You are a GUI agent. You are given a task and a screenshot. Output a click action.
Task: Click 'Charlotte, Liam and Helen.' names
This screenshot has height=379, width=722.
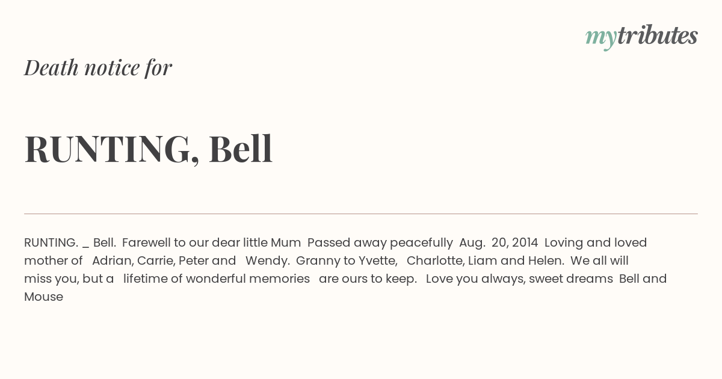tap(486, 261)
